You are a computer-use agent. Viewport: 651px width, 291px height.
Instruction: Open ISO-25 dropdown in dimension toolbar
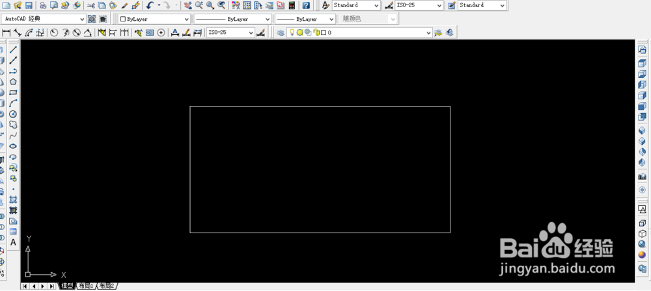(230, 32)
